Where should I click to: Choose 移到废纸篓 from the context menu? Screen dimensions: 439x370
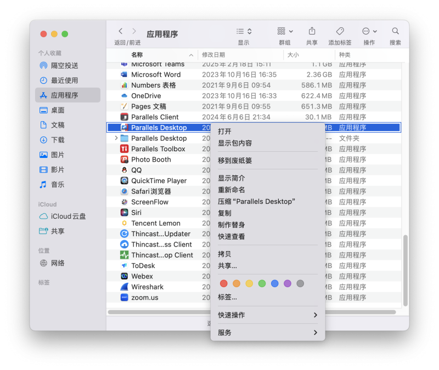click(x=268, y=161)
